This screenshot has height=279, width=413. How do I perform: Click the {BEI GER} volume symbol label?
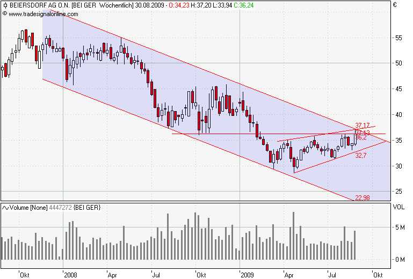(87, 208)
